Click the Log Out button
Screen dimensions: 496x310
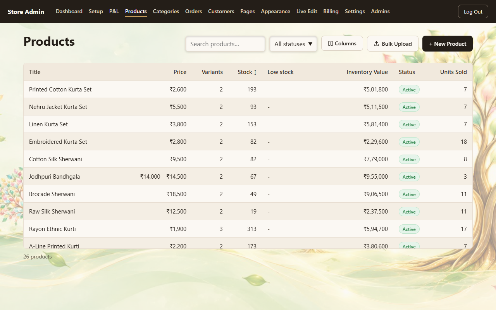[x=473, y=12]
